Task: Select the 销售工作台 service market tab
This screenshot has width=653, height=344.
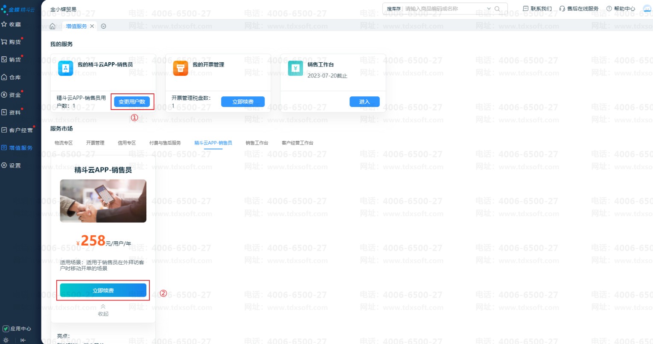Action: [x=257, y=143]
